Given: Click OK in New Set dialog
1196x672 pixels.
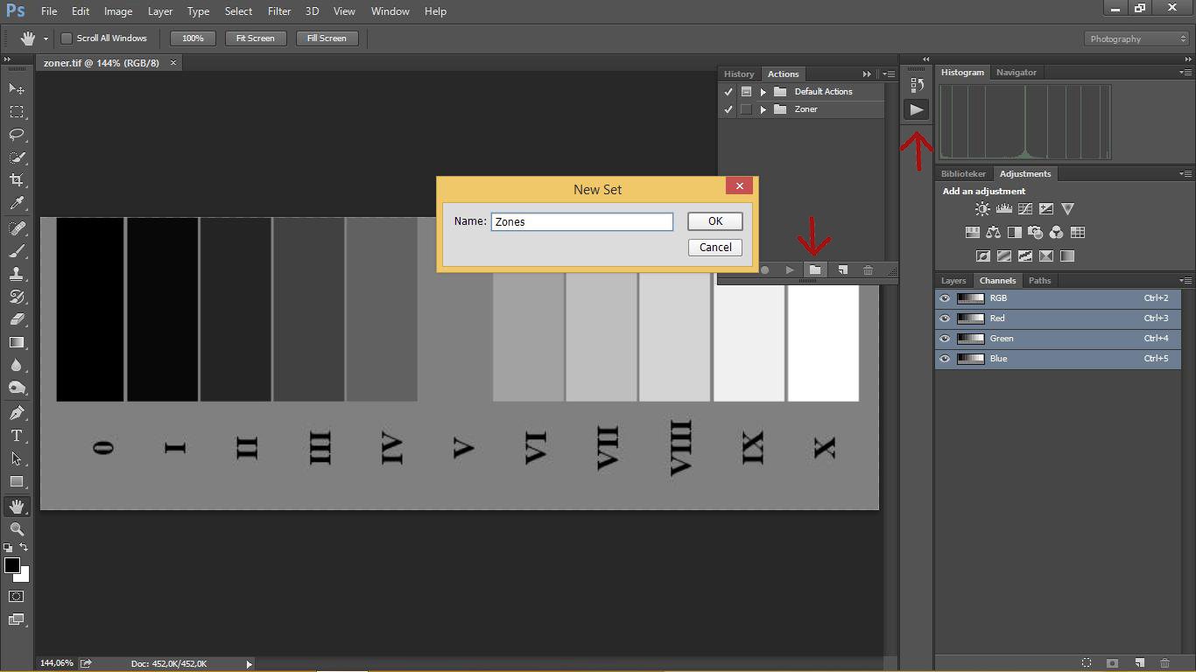Looking at the screenshot, I should [714, 221].
